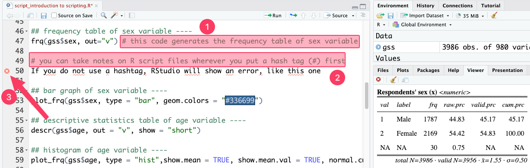Show Viewer in new window icon
Image resolution: width=530 pixels, height=168 pixels.
[x=405, y=80]
